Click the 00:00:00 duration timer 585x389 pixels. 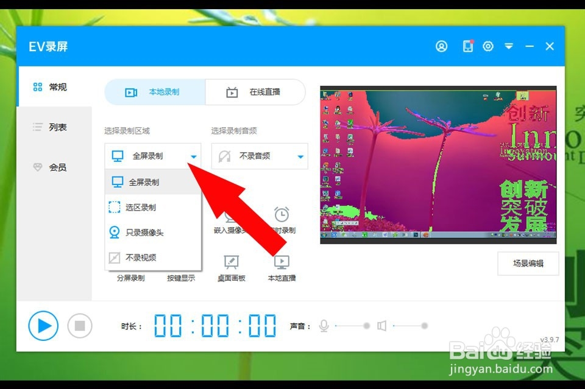pos(215,326)
